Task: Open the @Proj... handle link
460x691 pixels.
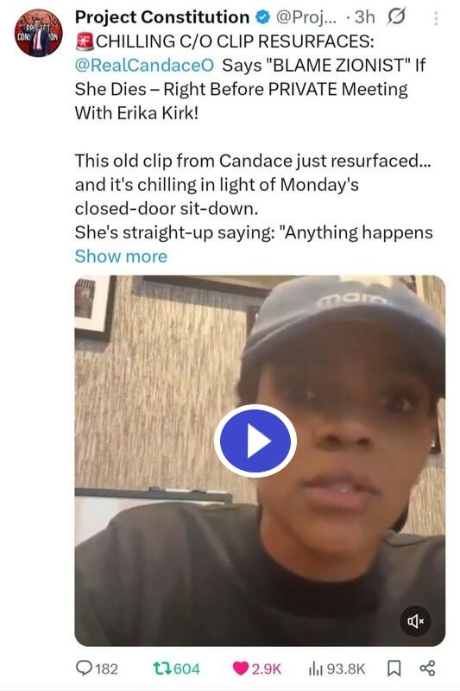Action: pos(306,17)
